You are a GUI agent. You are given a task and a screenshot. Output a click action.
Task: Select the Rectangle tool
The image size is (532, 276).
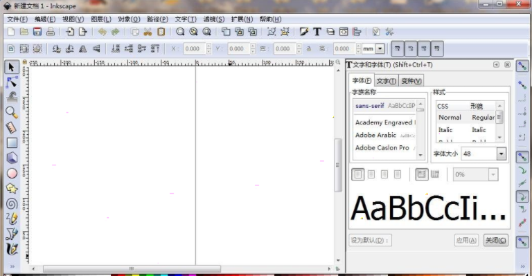[x=12, y=143]
